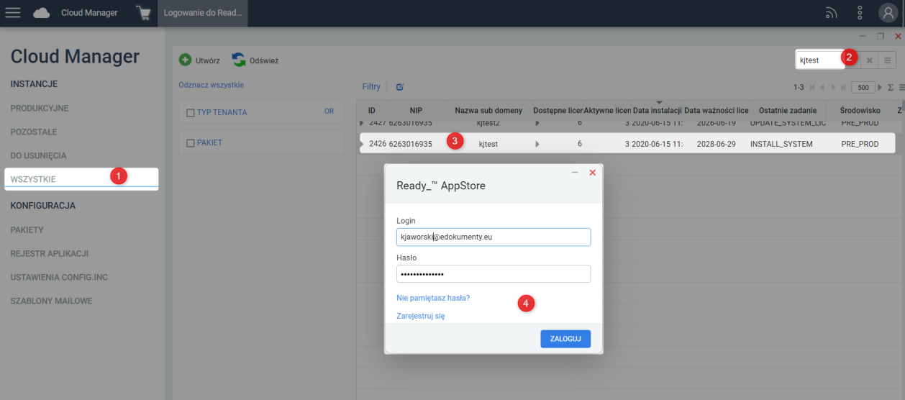Switch to Logowanie do Ready tab
The width and height of the screenshot is (905, 400).
(x=203, y=13)
